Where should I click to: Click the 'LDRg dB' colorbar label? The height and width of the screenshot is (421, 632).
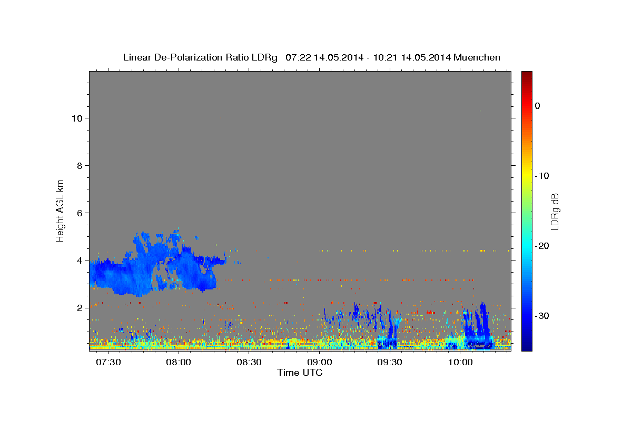coord(554,212)
